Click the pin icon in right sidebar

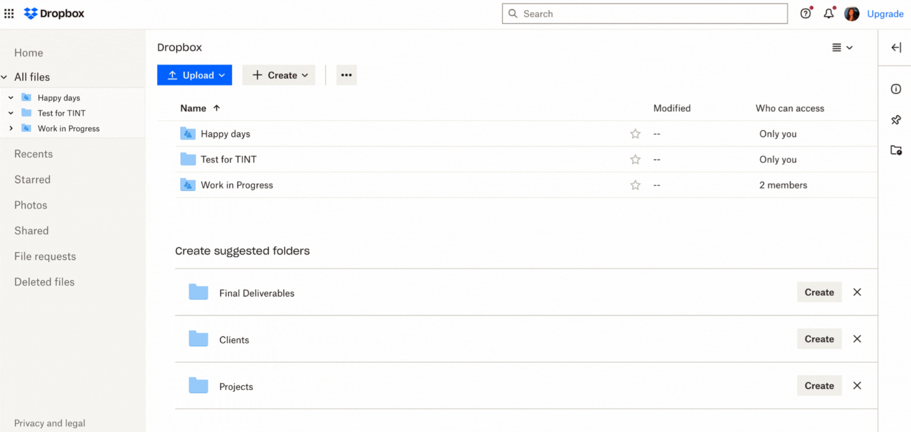[896, 120]
